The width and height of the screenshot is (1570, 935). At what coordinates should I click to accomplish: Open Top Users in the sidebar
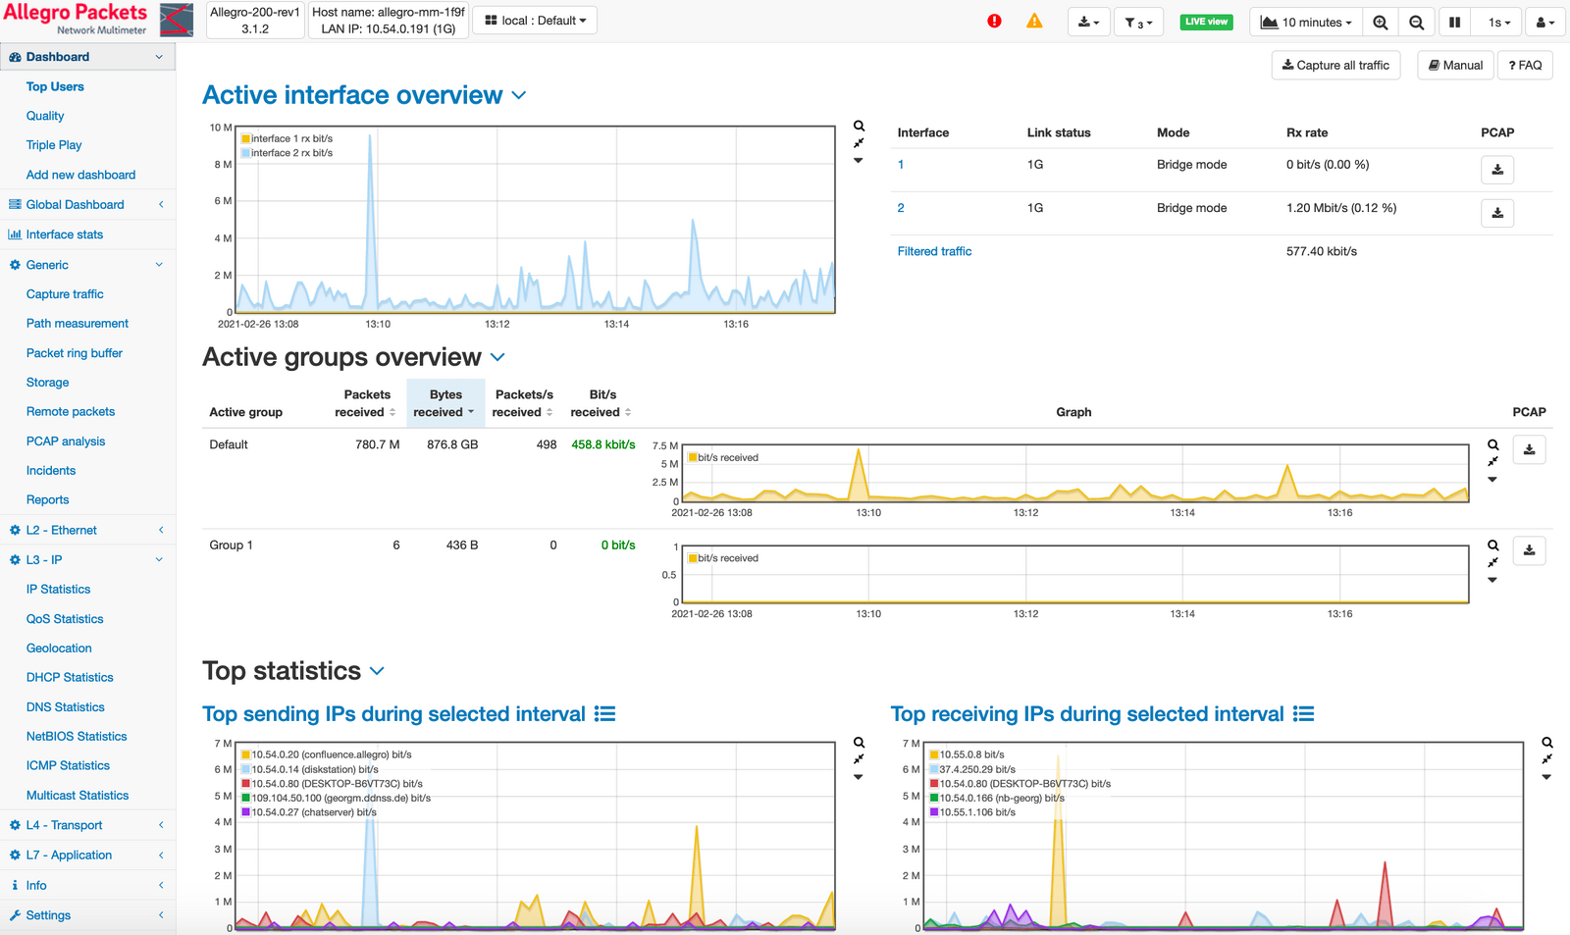55,86
